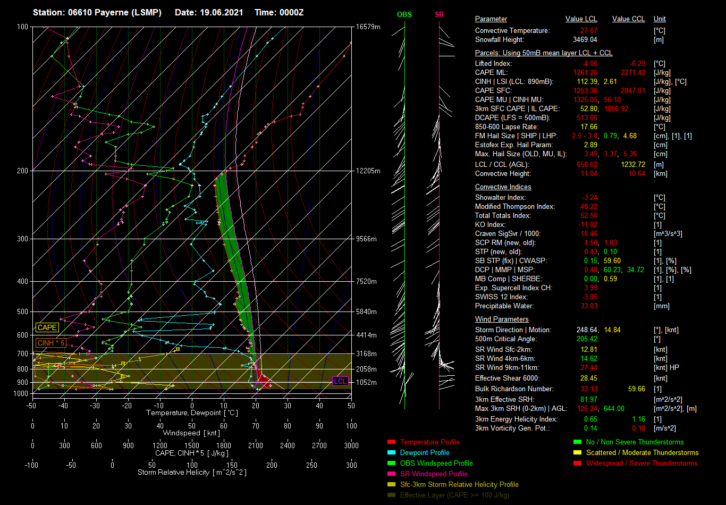Viewport: 726px width, 505px height.
Task: Click the Station 06610 Payerne title text
Action: [97, 12]
